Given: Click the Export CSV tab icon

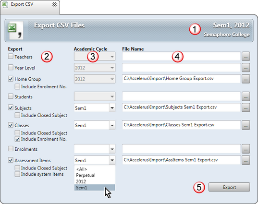Looking at the screenshot, I should click(5, 4).
